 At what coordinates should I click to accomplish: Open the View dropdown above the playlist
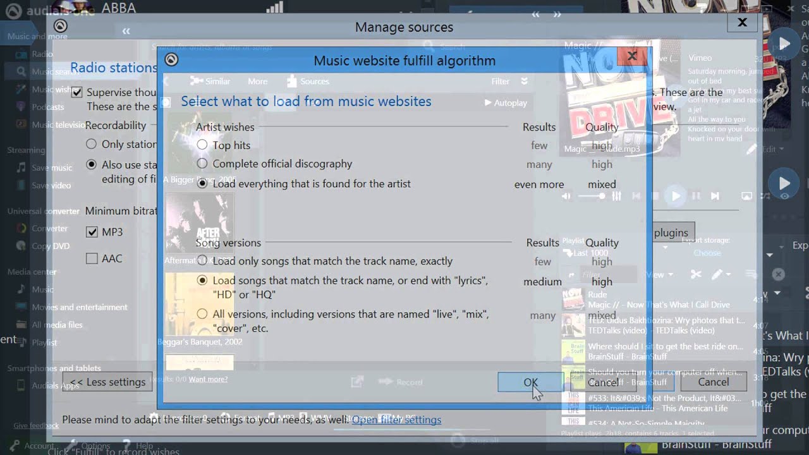[659, 275]
